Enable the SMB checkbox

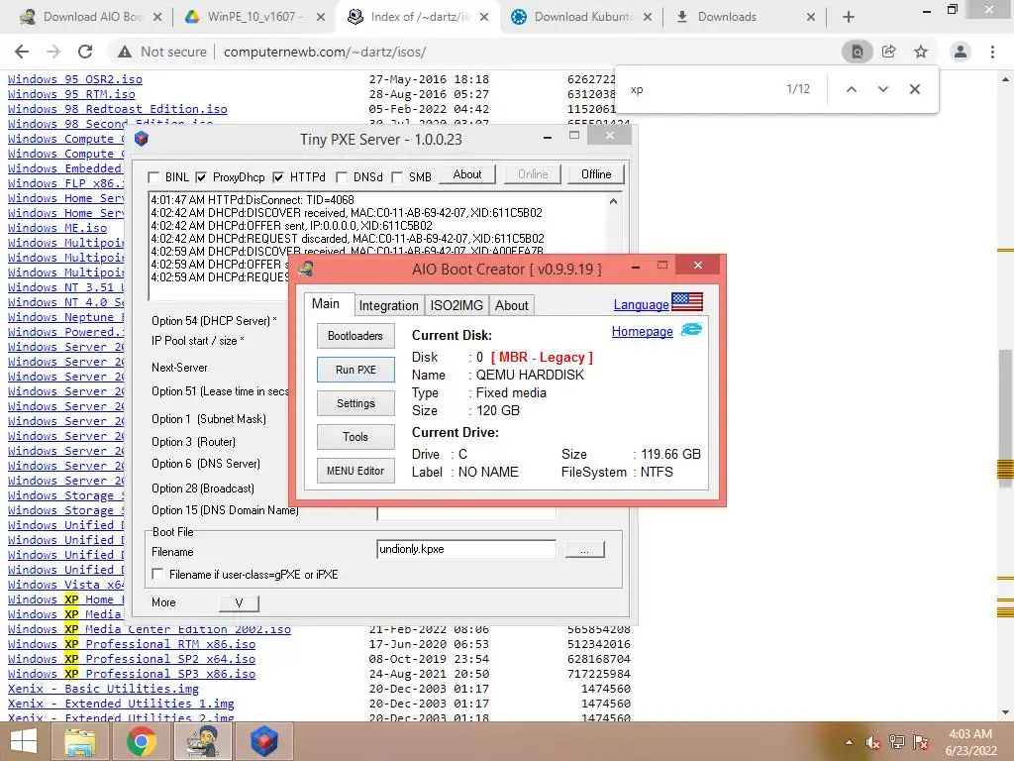(397, 177)
